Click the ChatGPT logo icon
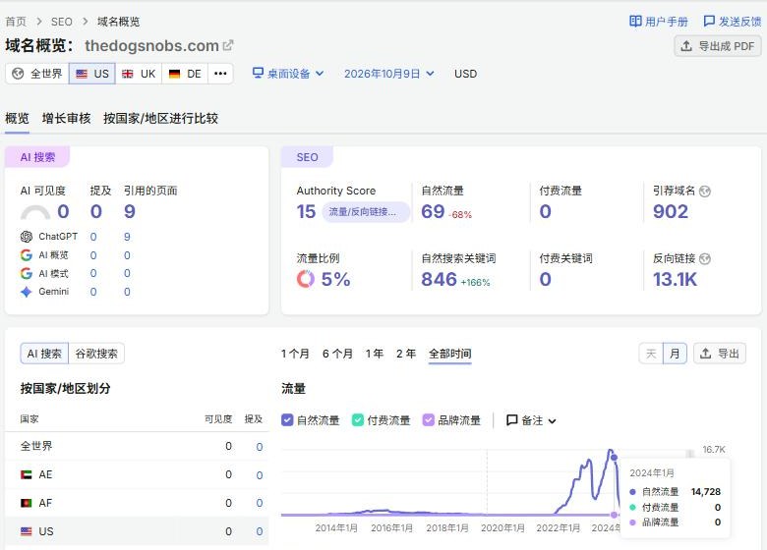Viewport: 767px width, 550px height. (x=27, y=237)
